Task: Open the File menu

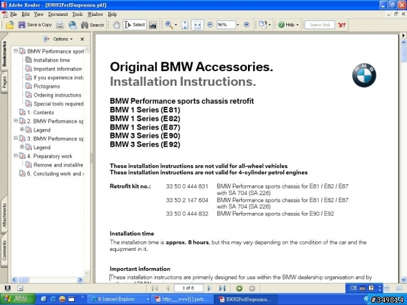Action: pos(13,14)
